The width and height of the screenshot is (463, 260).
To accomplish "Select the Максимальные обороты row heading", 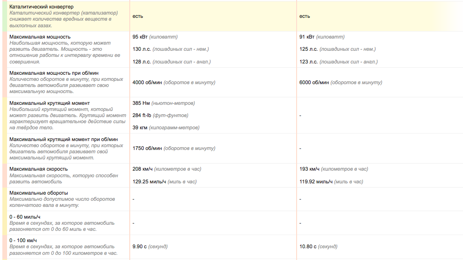I will coord(39,193).
